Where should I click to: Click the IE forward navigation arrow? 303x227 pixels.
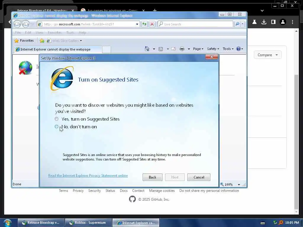point(25,24)
